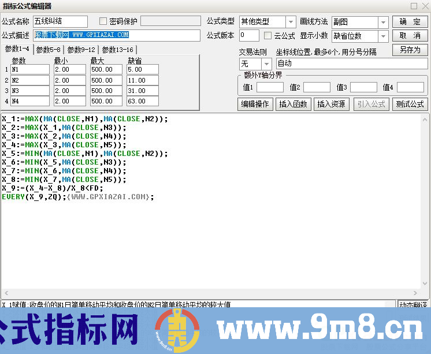This screenshot has height=354, width=431.
Task: Open the 画线方法 dropdown arrow
Action: point(383,23)
